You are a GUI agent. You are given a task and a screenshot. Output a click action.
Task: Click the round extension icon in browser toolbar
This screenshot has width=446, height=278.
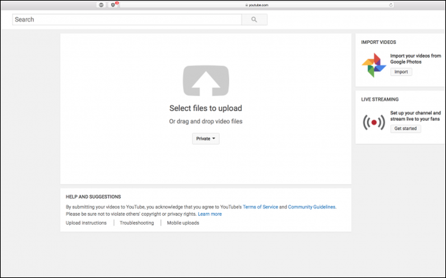(101, 5)
